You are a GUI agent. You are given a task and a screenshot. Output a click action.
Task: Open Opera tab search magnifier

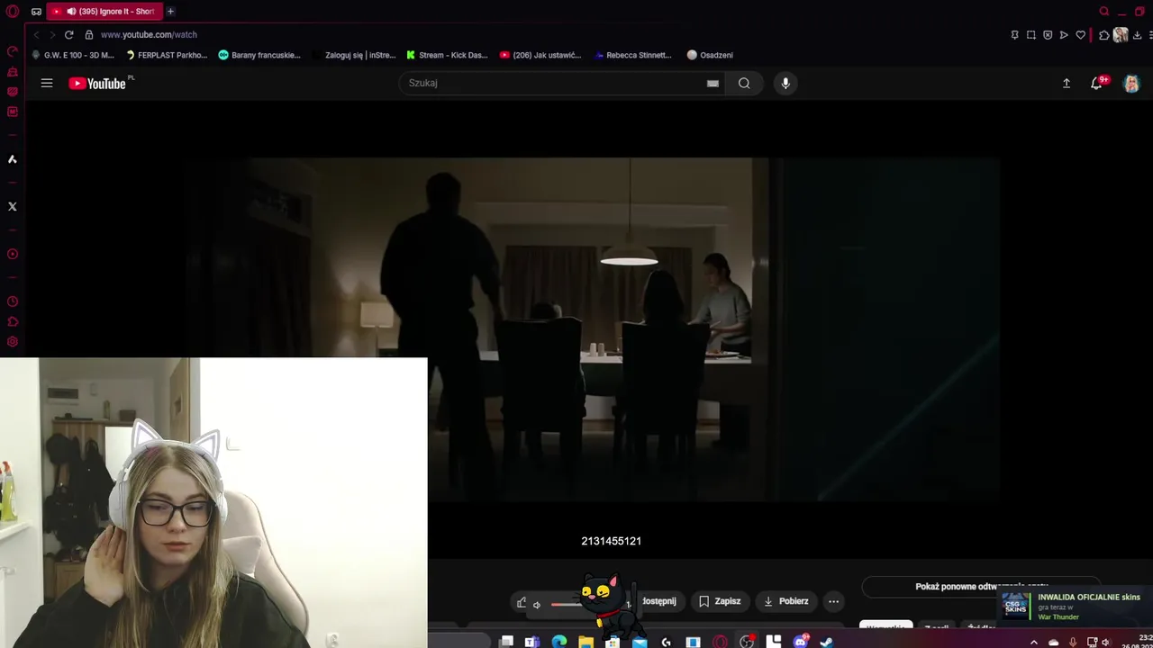pos(1104,12)
